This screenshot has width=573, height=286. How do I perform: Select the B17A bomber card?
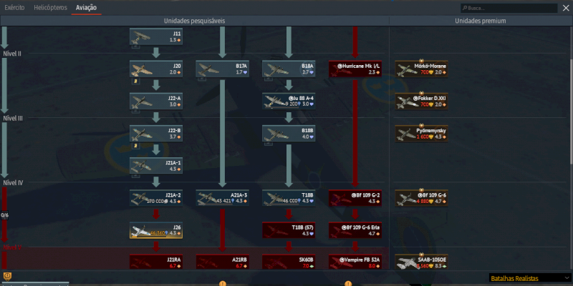tap(222, 69)
